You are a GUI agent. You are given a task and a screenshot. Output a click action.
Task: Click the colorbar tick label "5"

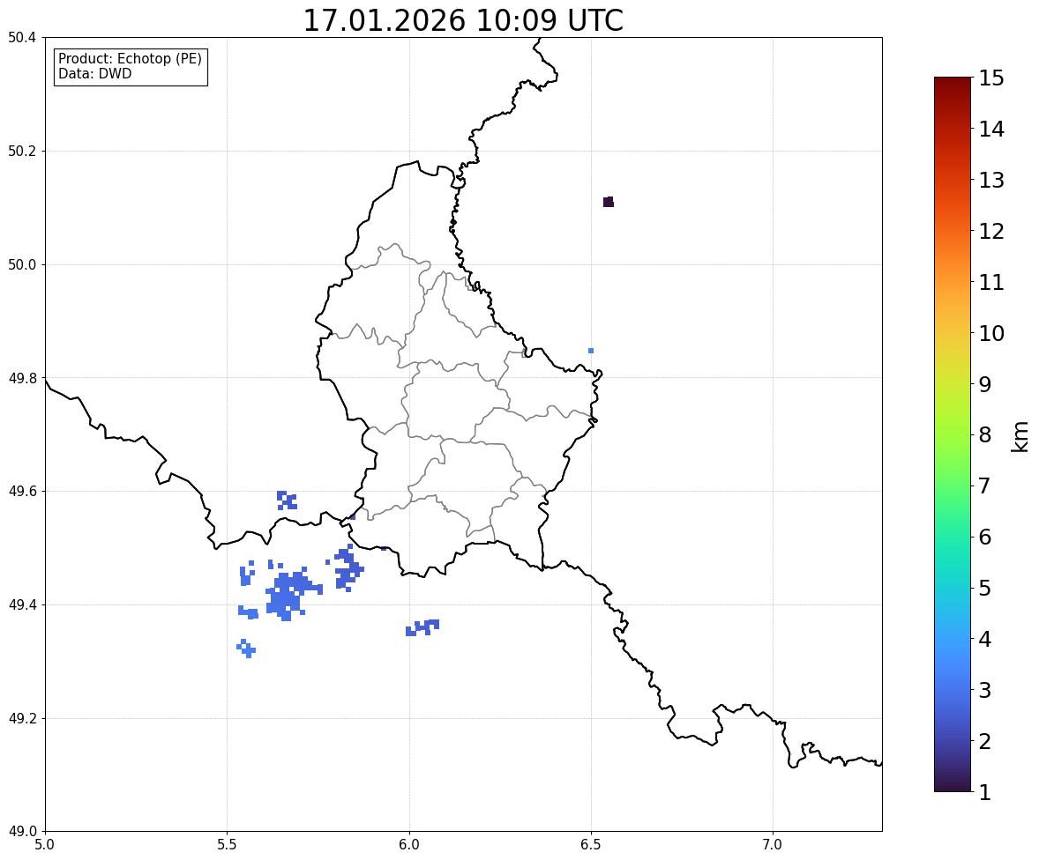point(985,588)
